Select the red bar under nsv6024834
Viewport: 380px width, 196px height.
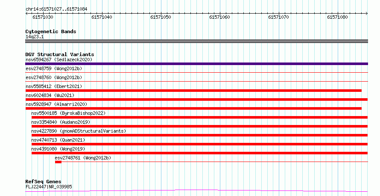[196, 99]
